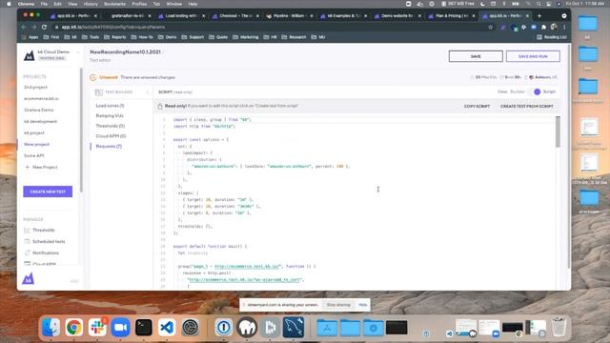Select the Grafana Demo project
The image size is (610, 343).
click(39, 111)
